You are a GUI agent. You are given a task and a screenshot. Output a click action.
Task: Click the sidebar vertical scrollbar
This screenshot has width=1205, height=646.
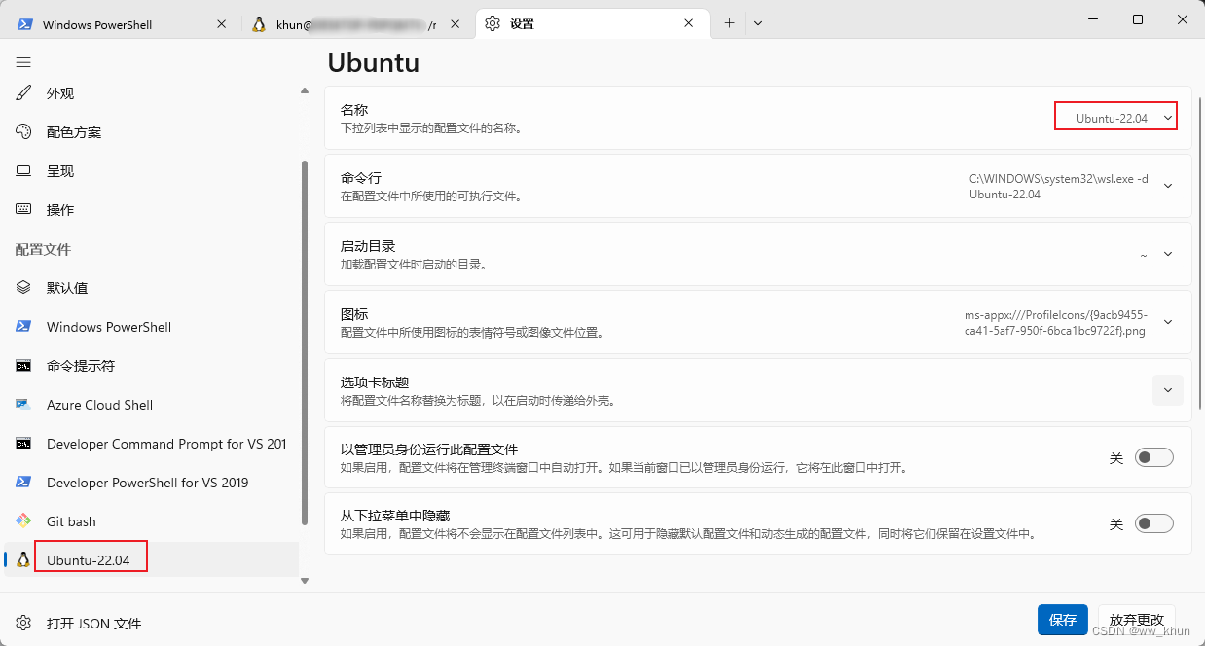click(305, 341)
